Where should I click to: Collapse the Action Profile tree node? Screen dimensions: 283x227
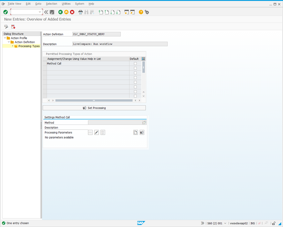[x=5, y=38]
